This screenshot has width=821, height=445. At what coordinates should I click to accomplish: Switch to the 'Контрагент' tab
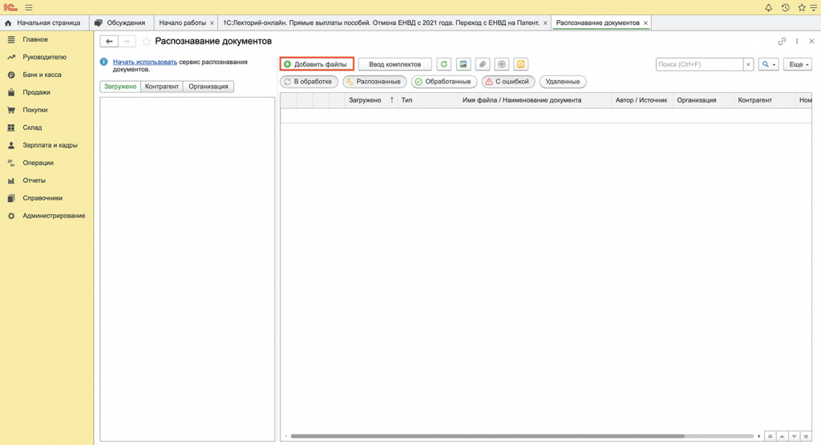click(162, 87)
